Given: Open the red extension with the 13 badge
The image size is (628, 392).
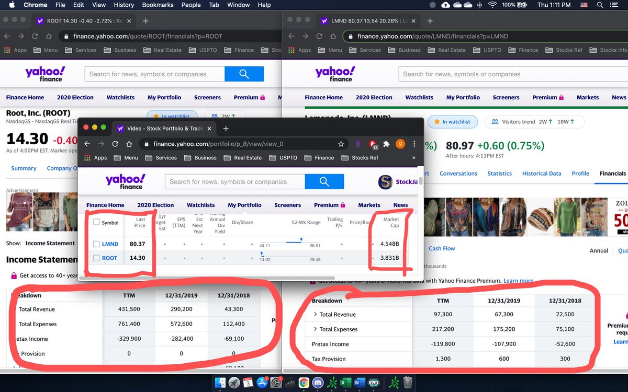Looking at the screenshot, I should click(373, 144).
